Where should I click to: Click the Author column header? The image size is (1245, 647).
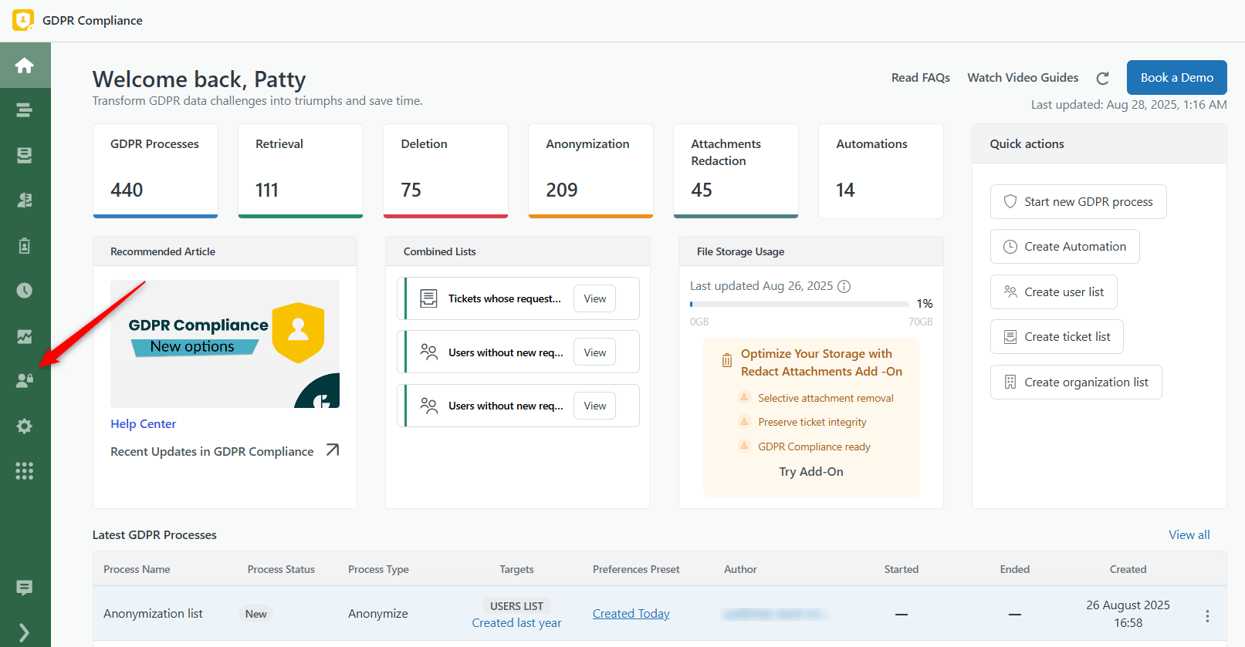pos(740,570)
